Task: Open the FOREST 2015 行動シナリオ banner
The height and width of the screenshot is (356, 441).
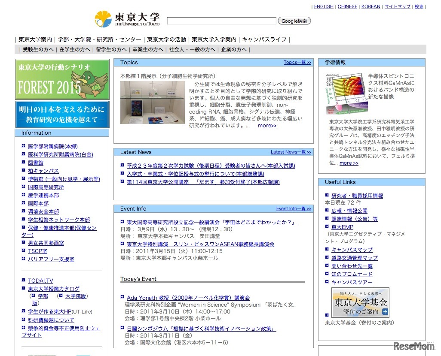Action: (62, 79)
